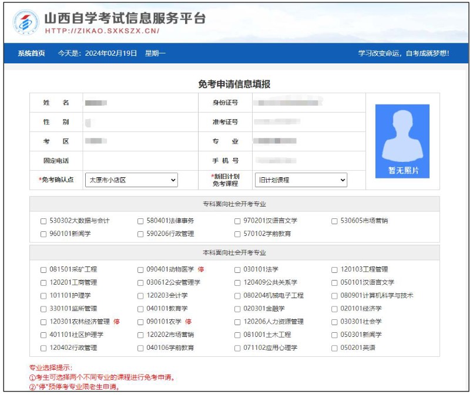Click the red 停 mark beside 090401动物医学
The width and height of the screenshot is (473, 395).
click(201, 269)
